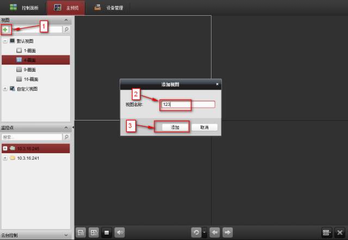The height and width of the screenshot is (240, 348).
Task: Expand device 10.3.16.241 node
Action: (x=5, y=158)
